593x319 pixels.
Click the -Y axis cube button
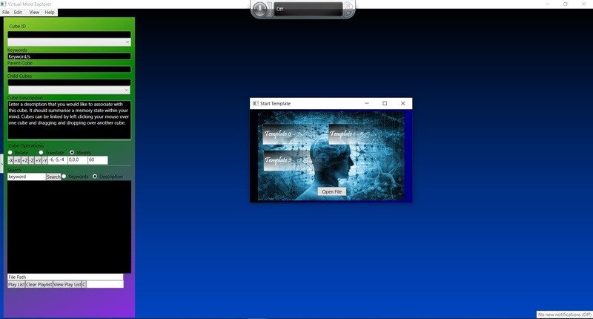45,160
